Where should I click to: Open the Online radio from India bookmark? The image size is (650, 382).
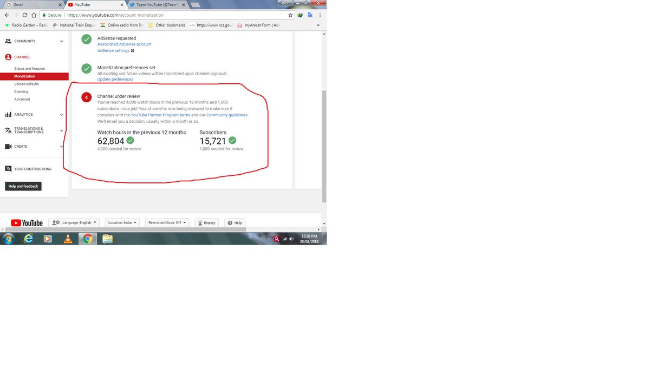(122, 25)
